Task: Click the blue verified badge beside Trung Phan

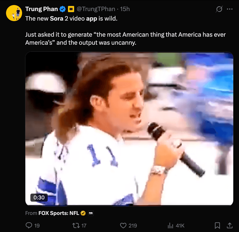Action: (x=63, y=9)
